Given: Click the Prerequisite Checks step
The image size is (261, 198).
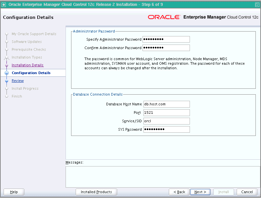Looking at the screenshot, I should (29, 49).
